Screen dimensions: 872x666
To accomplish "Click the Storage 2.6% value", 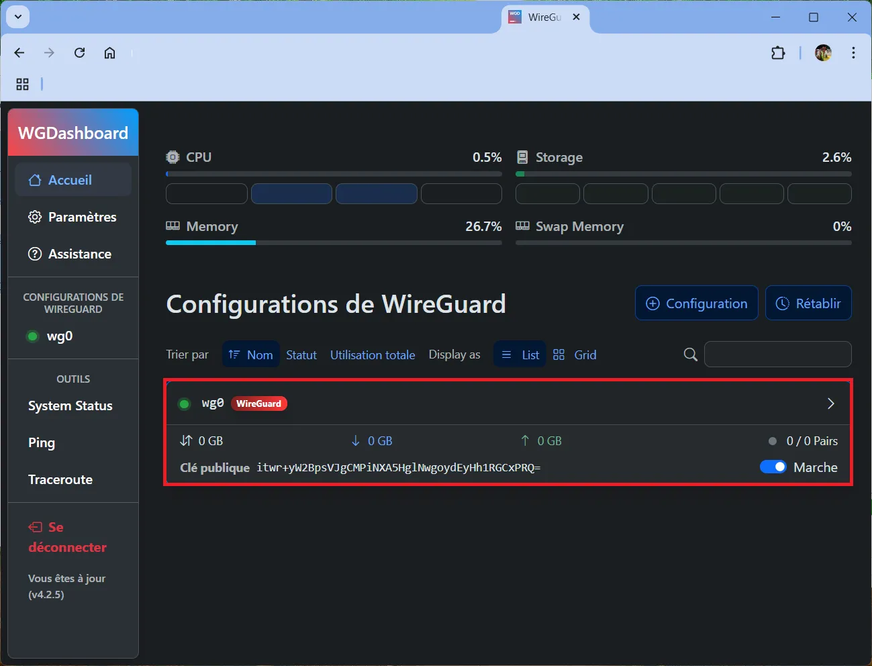I will 837,157.
